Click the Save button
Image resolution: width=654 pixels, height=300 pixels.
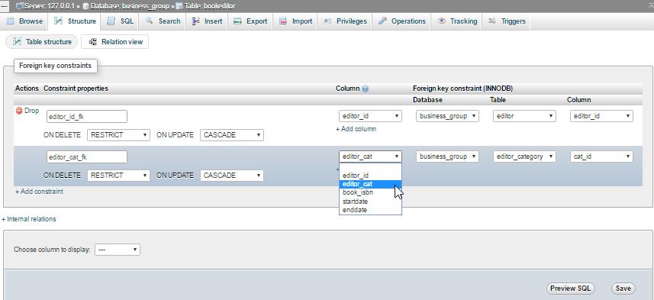(x=623, y=289)
